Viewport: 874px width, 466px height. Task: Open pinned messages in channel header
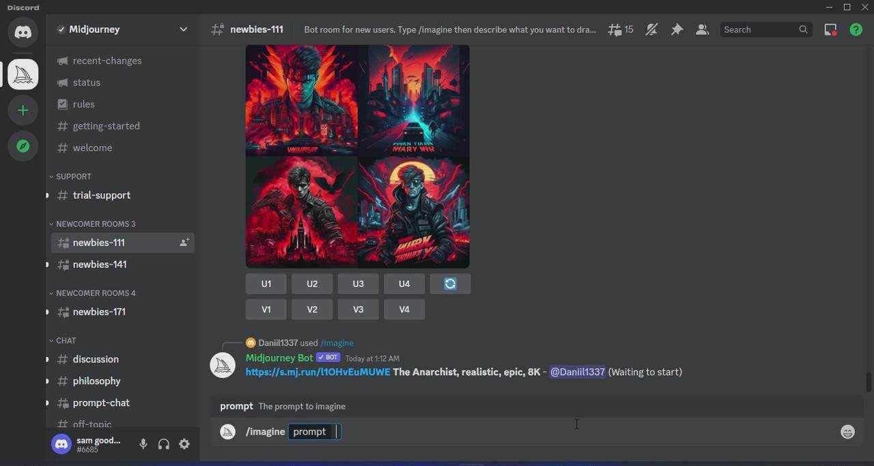677,29
